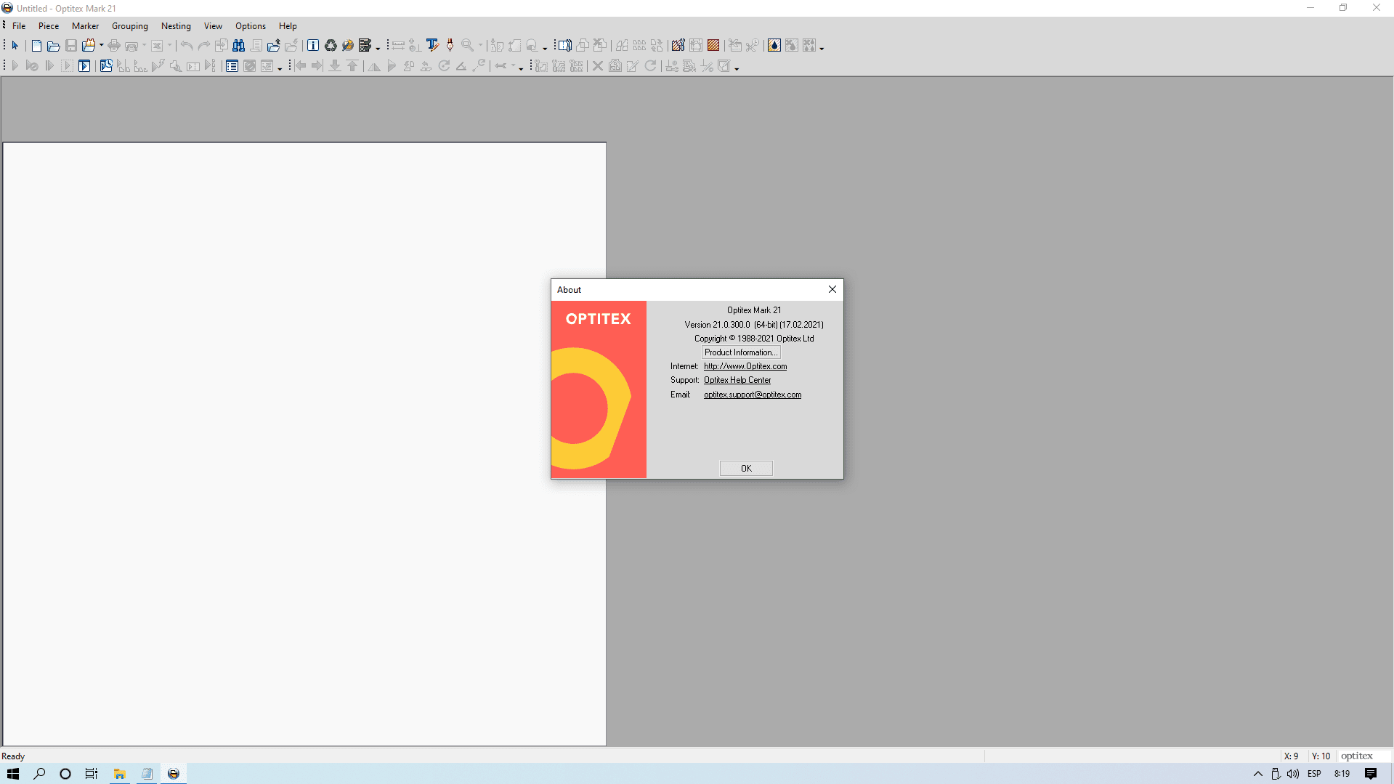
Task: Open the Optitex Help Center link
Action: pos(737,380)
